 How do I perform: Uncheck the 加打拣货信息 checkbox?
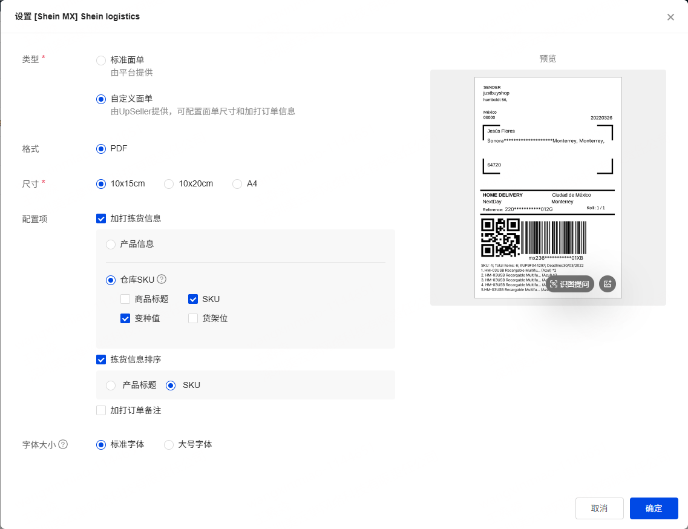(x=101, y=219)
